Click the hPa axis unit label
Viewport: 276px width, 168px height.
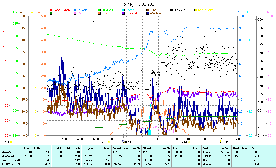[x=14, y=12]
